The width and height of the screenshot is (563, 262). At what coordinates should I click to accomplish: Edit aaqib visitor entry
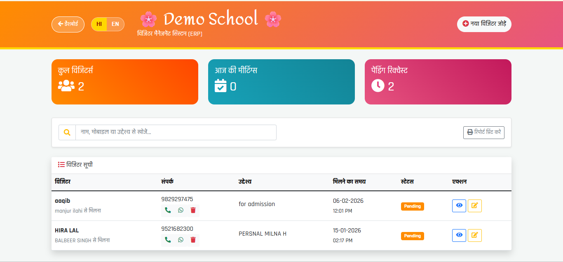[x=475, y=206]
